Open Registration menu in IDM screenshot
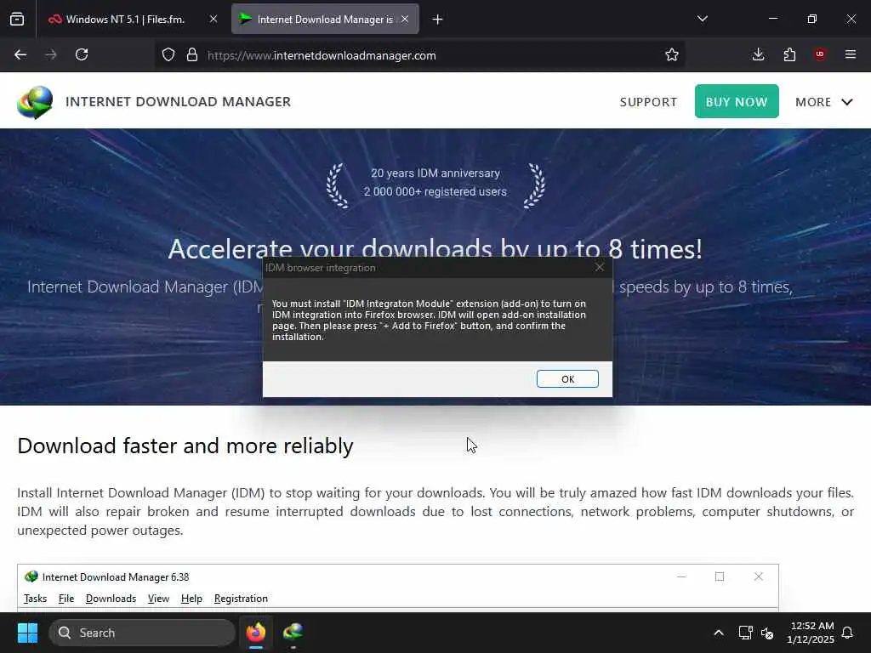Image resolution: width=871 pixels, height=653 pixels. 241,599
